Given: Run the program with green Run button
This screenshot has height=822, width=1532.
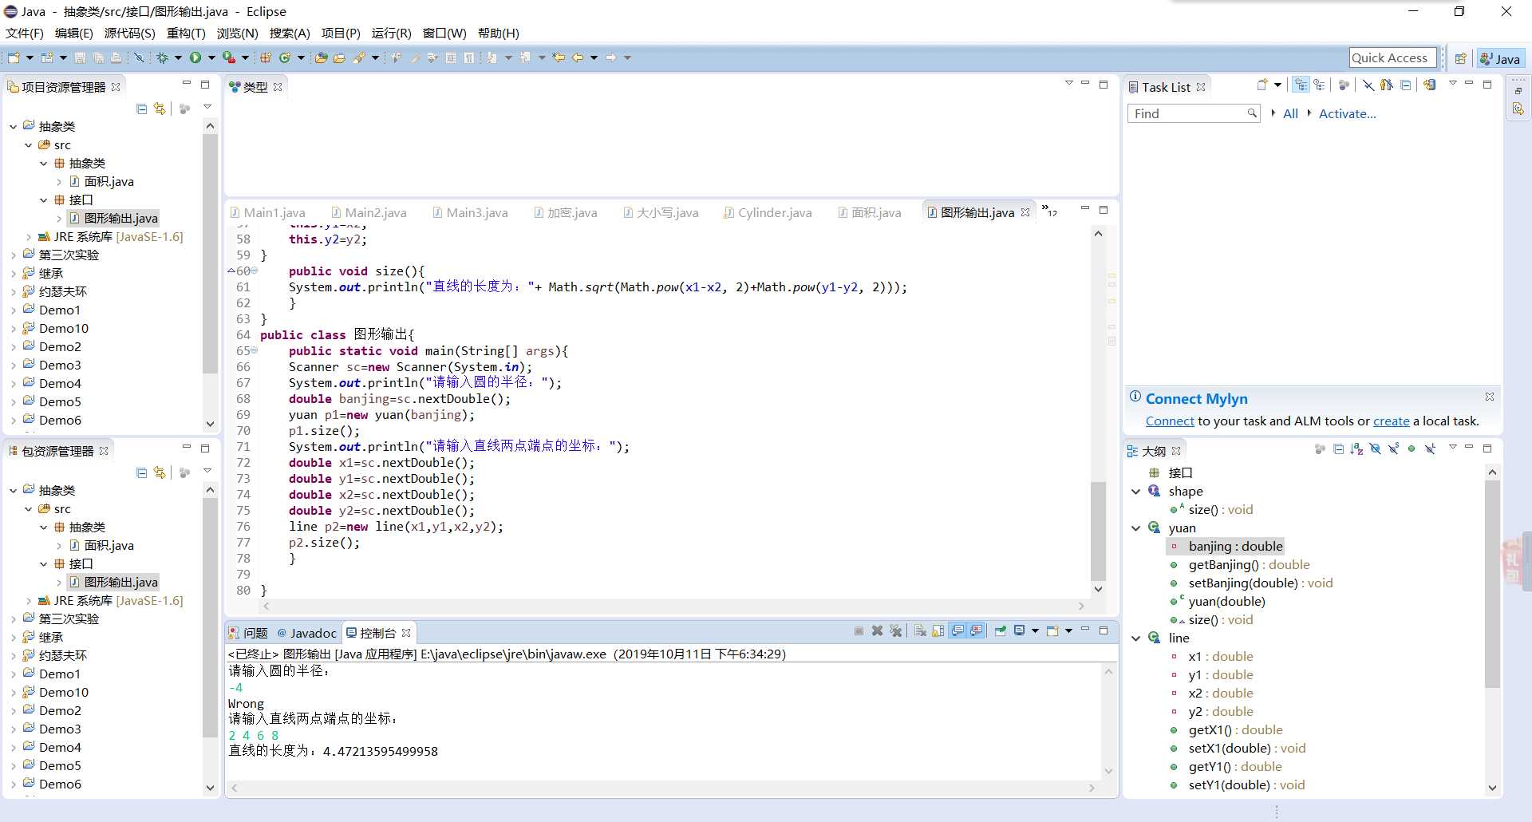Looking at the screenshot, I should click(195, 57).
